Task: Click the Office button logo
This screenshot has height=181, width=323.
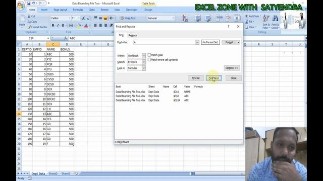Action: 21,6
